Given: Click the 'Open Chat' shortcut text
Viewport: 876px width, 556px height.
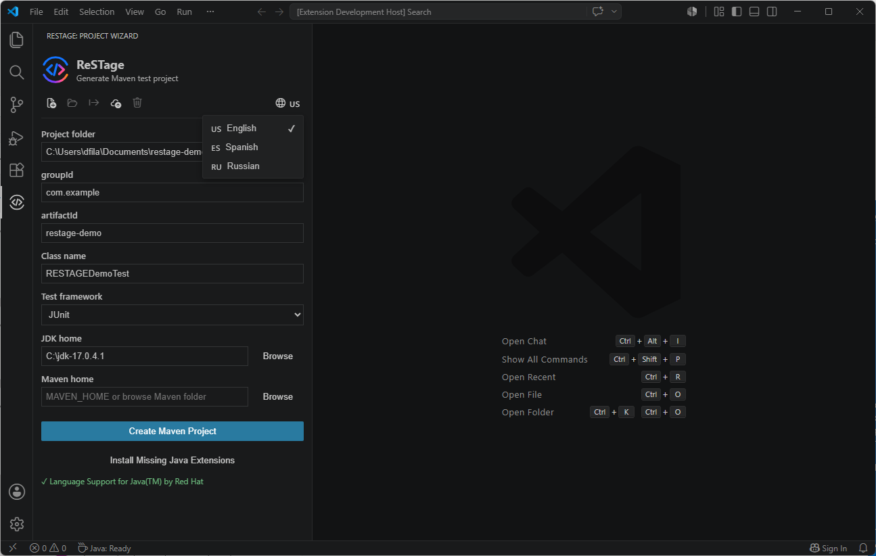Looking at the screenshot, I should [x=524, y=342].
